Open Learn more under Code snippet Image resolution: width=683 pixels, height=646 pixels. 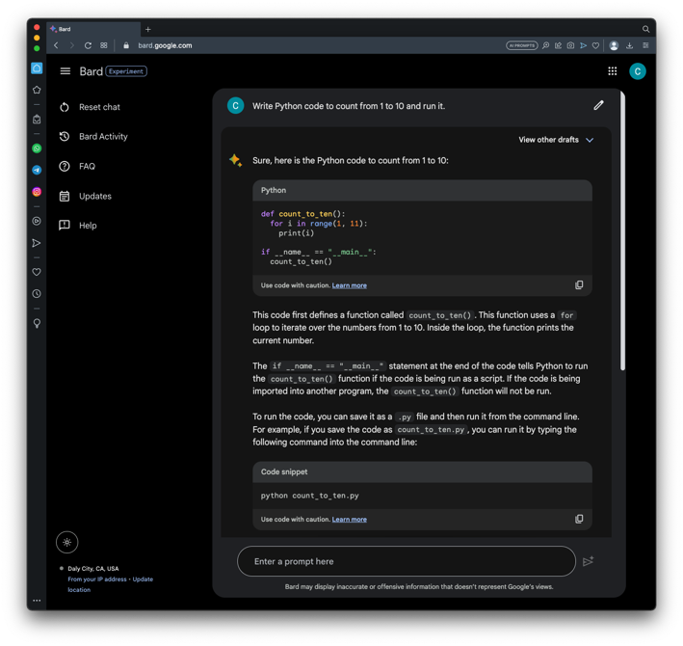coord(350,519)
